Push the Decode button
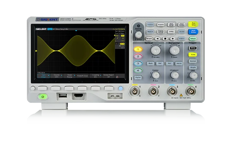This screenshot has height=154, width=232. (x=182, y=31)
